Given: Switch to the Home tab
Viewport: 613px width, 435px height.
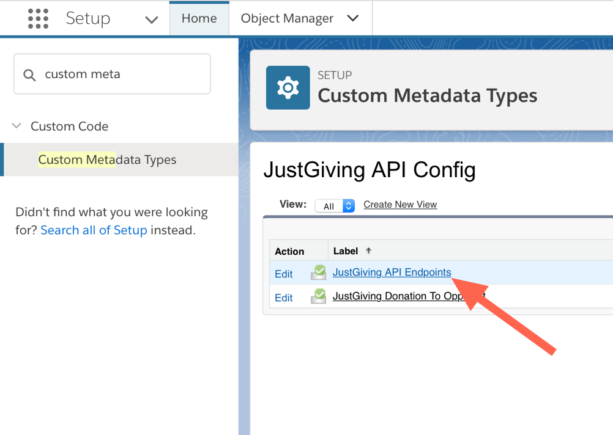Looking at the screenshot, I should (x=199, y=18).
